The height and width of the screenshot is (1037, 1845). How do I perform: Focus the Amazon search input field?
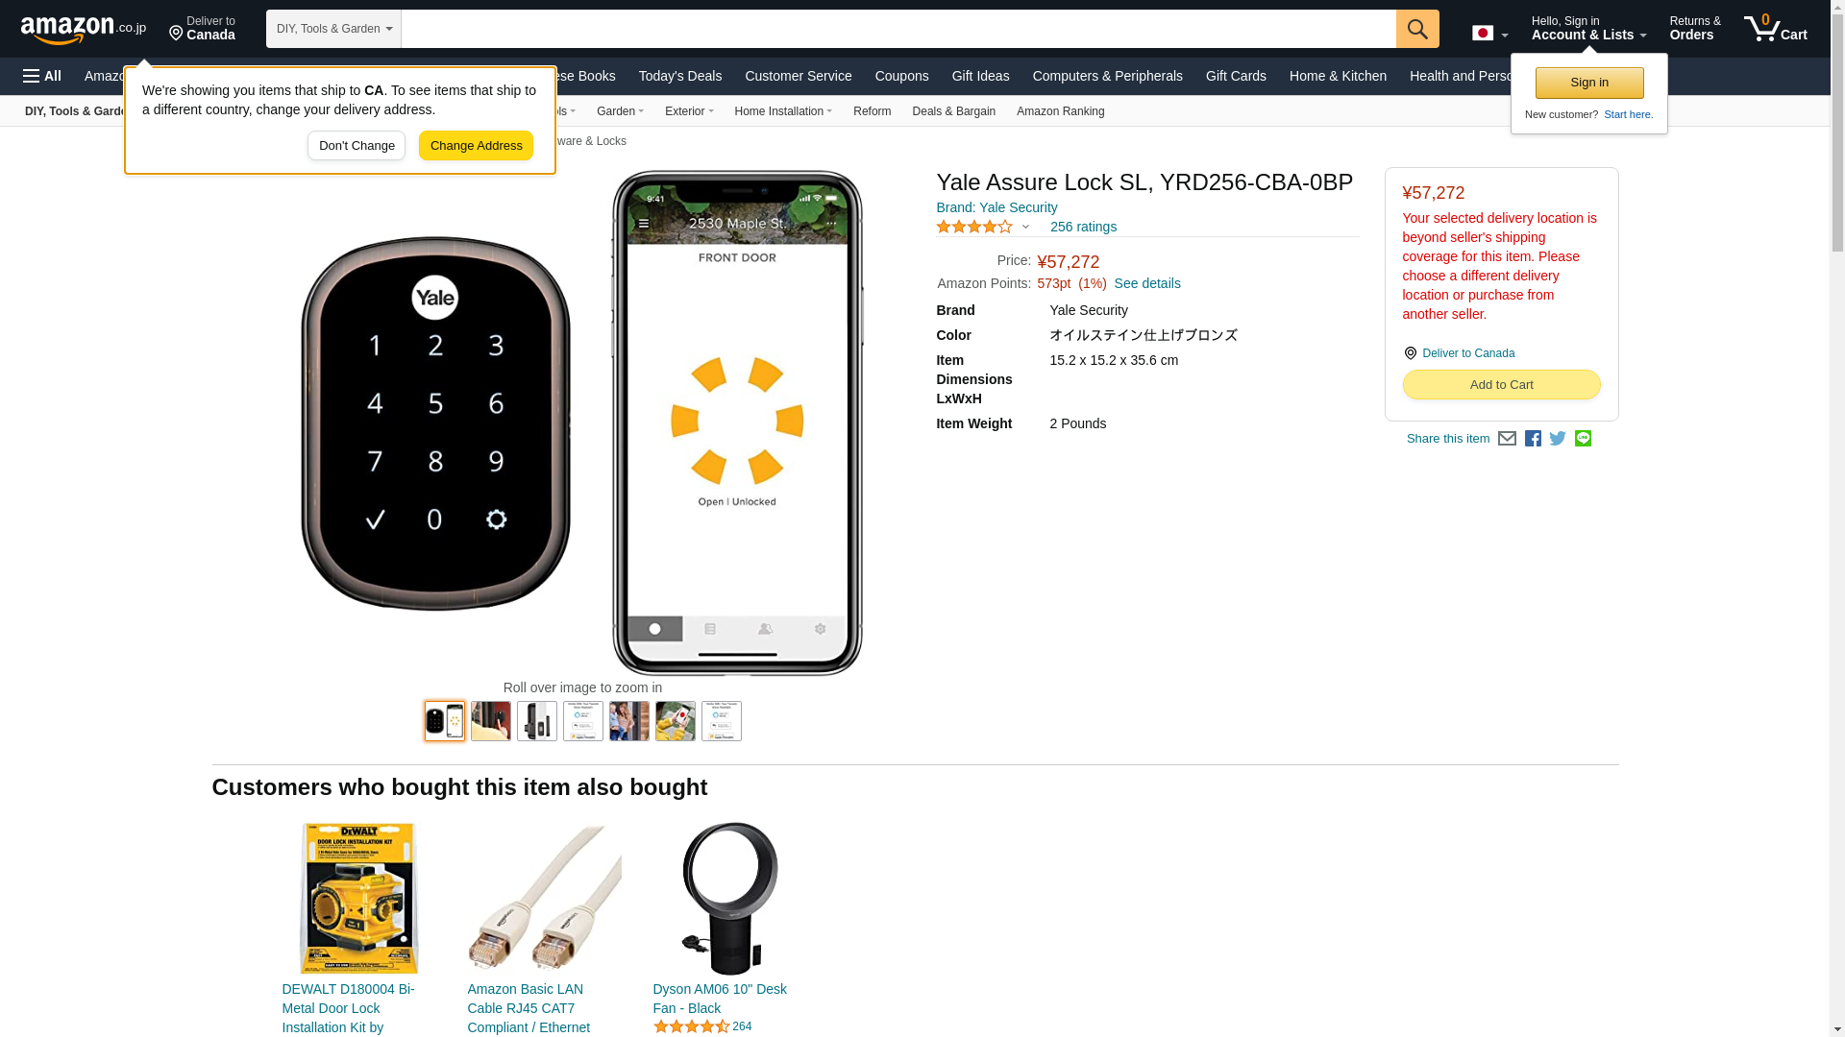(898, 29)
